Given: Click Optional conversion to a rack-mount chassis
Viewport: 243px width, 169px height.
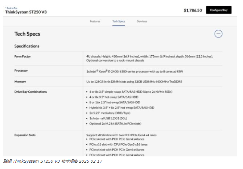Looking at the screenshot, I should (x=115, y=61).
